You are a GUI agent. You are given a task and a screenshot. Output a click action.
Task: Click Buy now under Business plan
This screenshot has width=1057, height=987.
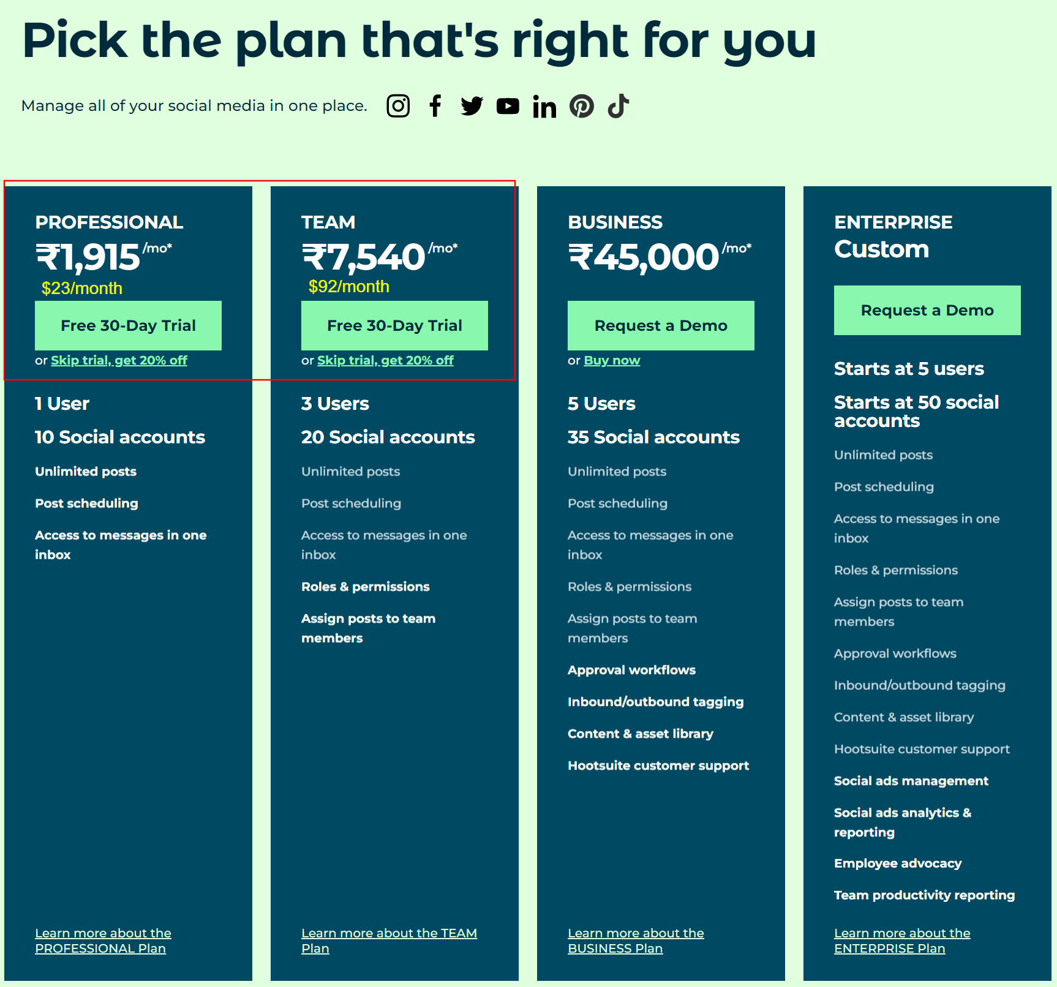tap(612, 360)
